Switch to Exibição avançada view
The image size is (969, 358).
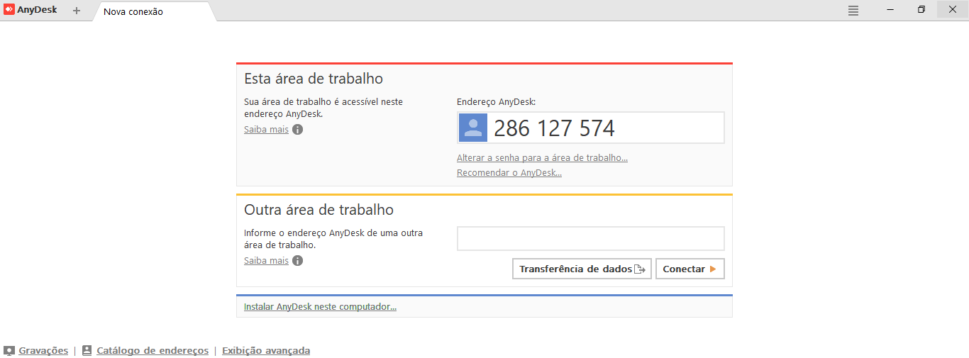click(x=266, y=351)
